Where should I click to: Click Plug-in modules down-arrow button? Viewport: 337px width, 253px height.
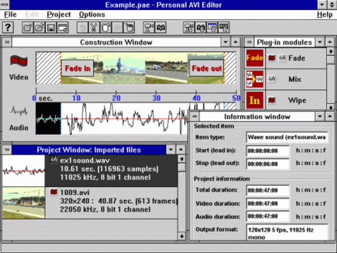pyautogui.click(x=320, y=42)
